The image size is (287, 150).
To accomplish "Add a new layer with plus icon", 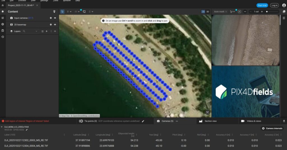I will (x=47, y=31).
